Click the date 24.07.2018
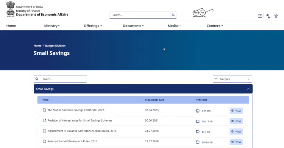Screen dimensions: 284x148 pyautogui.click(x=151, y=131)
